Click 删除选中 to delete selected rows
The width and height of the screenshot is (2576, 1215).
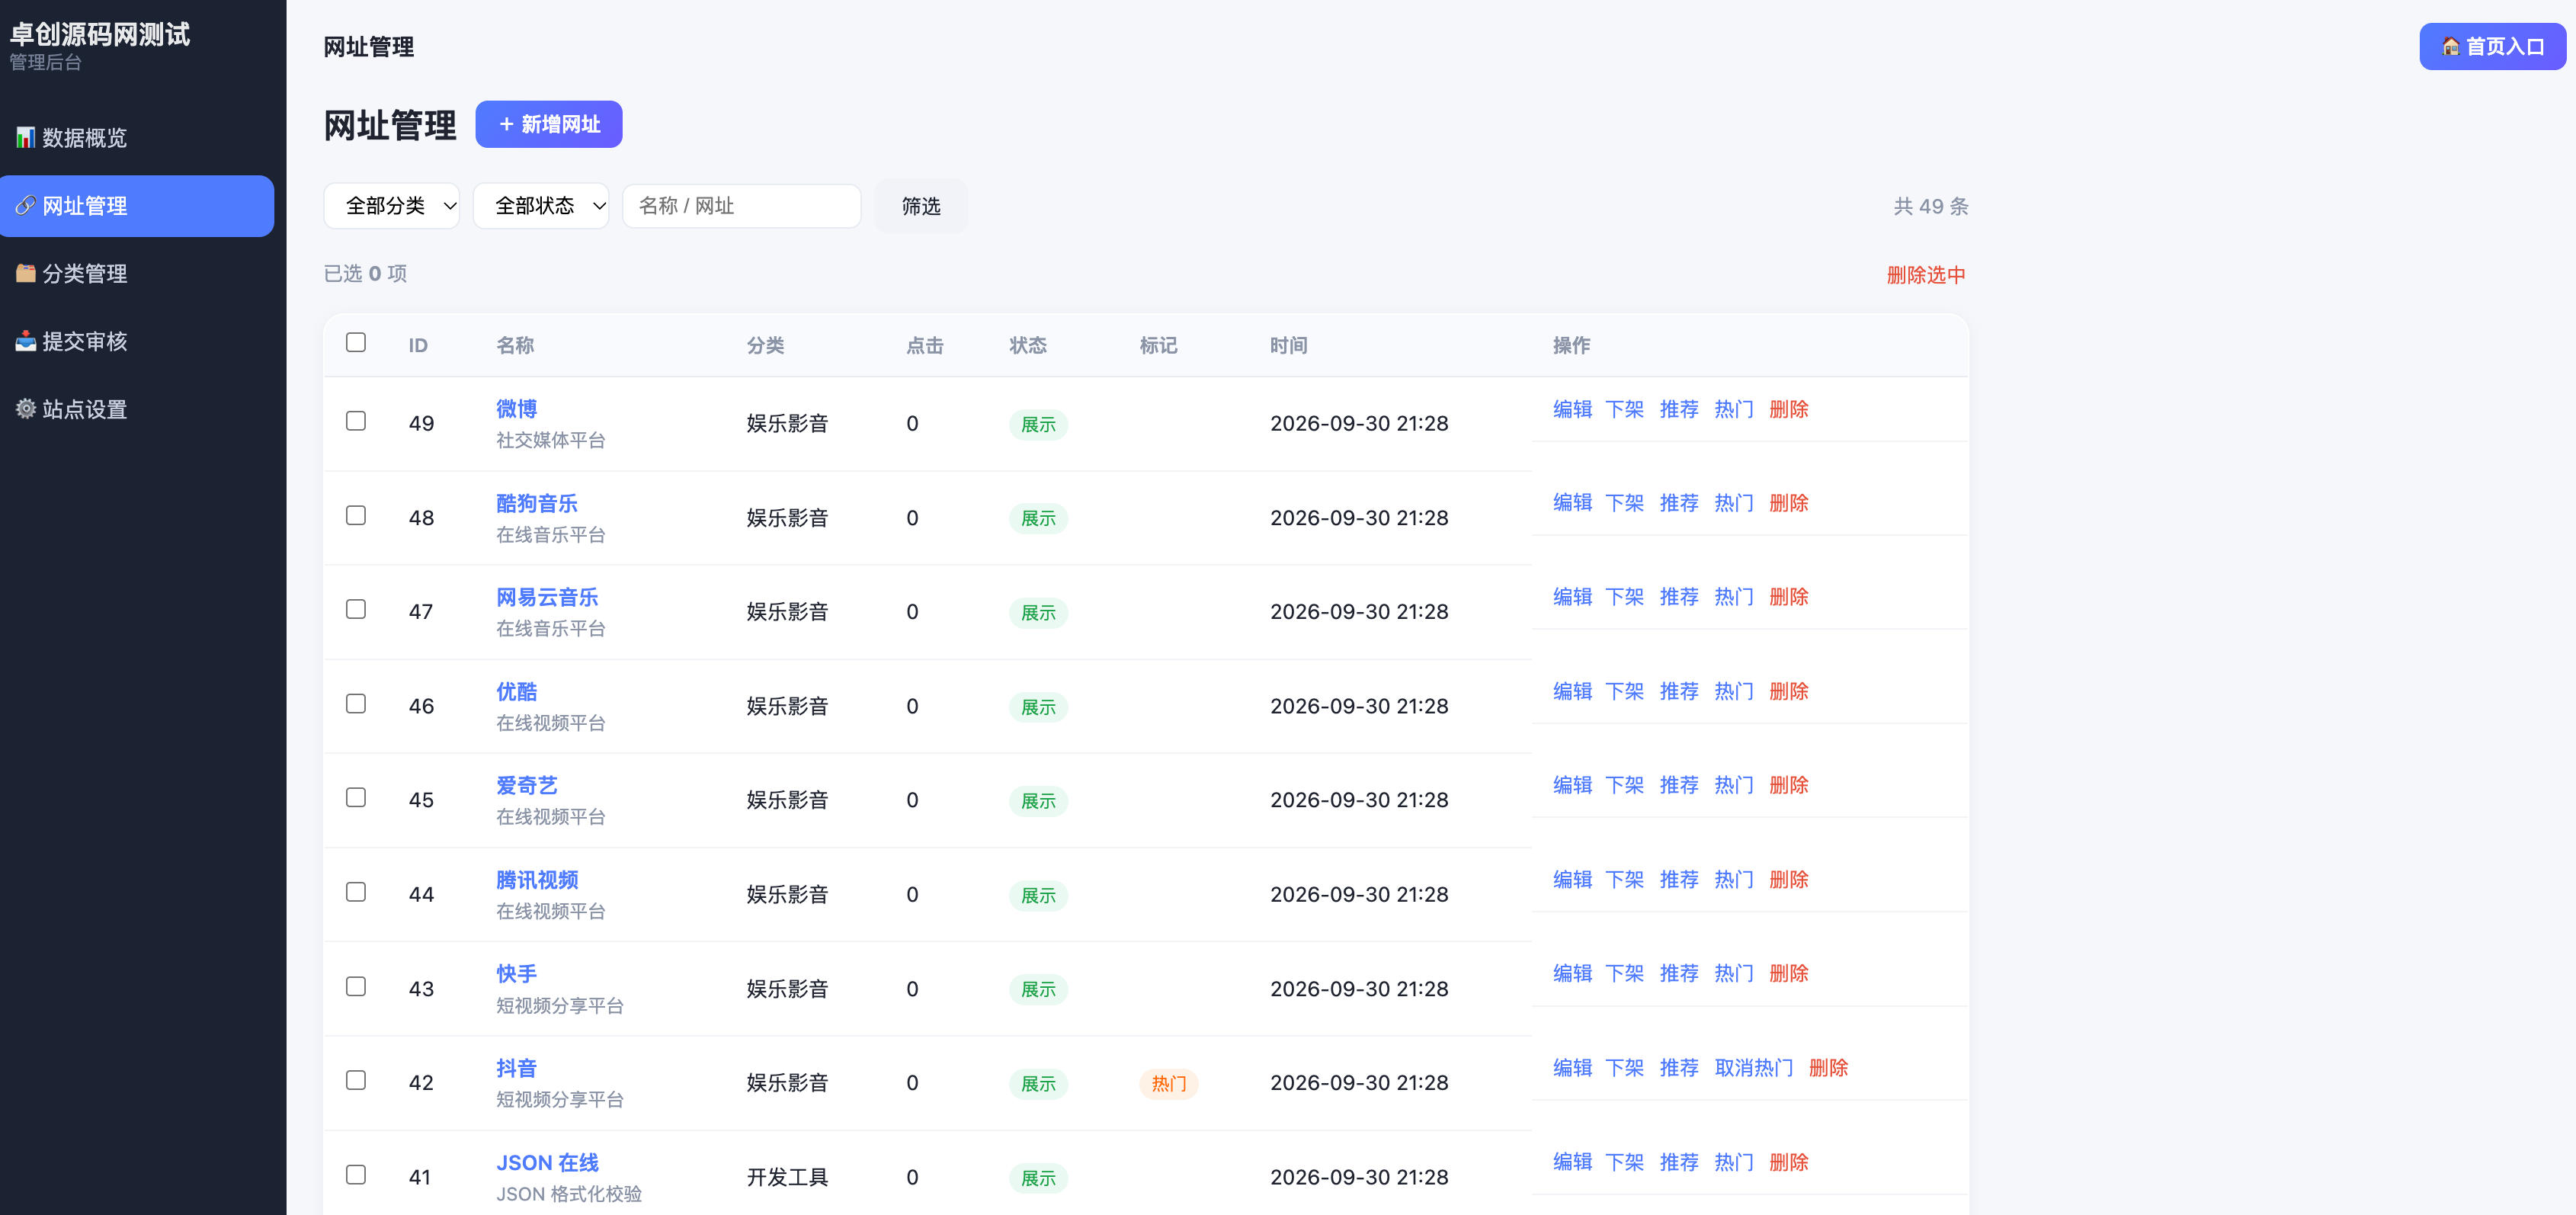[1926, 275]
